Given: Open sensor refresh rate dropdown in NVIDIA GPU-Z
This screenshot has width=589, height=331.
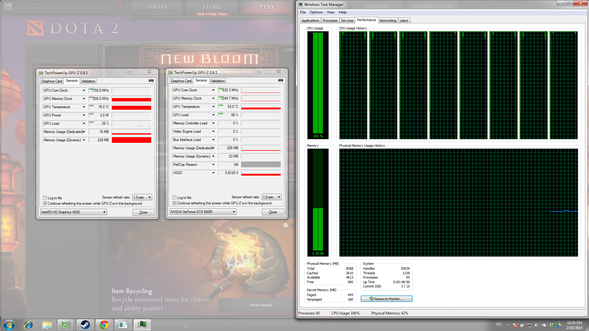Looking at the screenshot, I should coord(272,197).
